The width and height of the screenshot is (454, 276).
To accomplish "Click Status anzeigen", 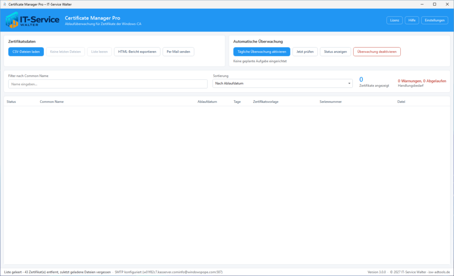I will 335,51.
